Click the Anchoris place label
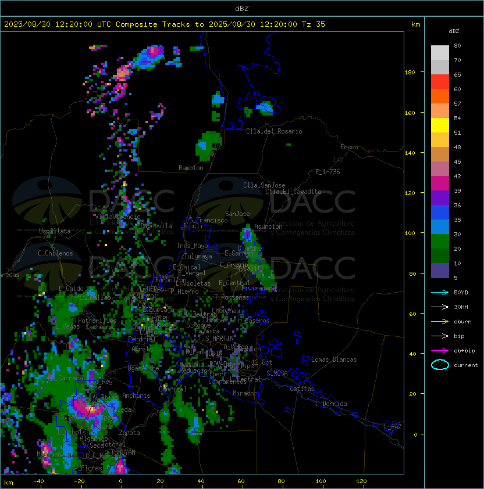484x489 pixels. 136,395
